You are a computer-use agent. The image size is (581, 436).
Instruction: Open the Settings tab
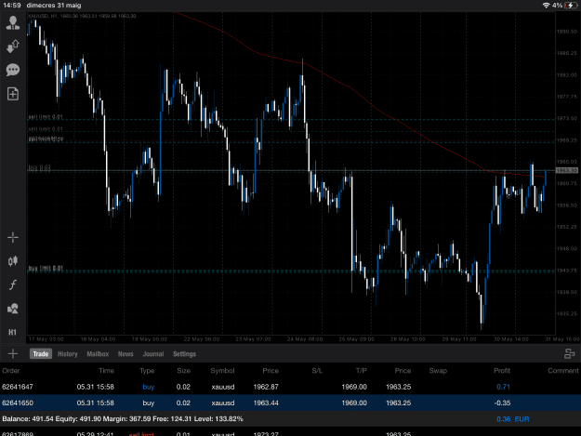[185, 354]
